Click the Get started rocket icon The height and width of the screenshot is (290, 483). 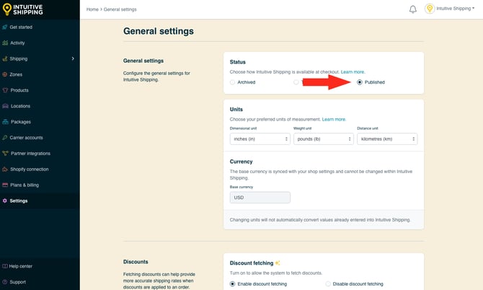[5, 27]
